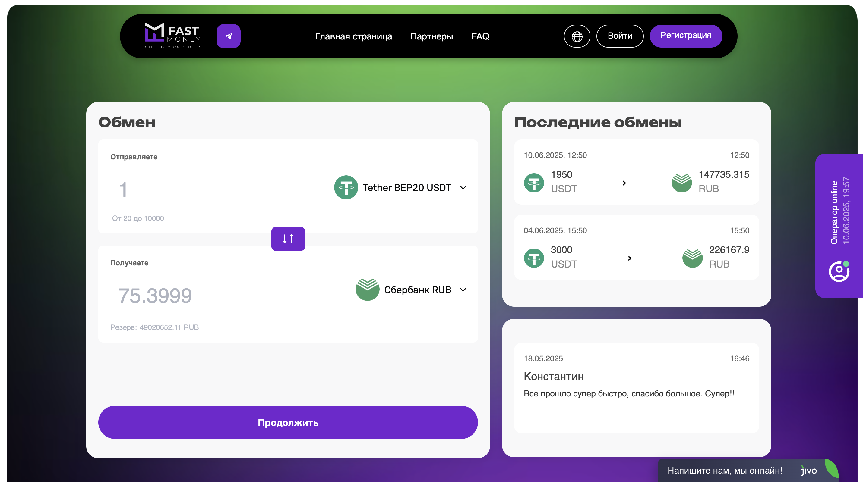Click the Резерв: 49020652.11 RUB text
Image resolution: width=863 pixels, height=482 pixels.
(154, 327)
